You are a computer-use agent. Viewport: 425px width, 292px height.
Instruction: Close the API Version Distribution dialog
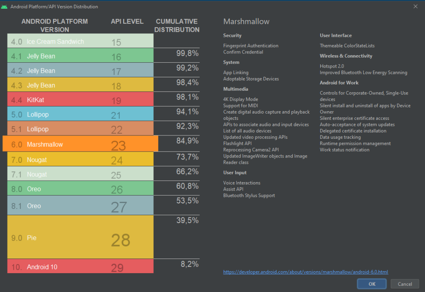tap(415, 7)
